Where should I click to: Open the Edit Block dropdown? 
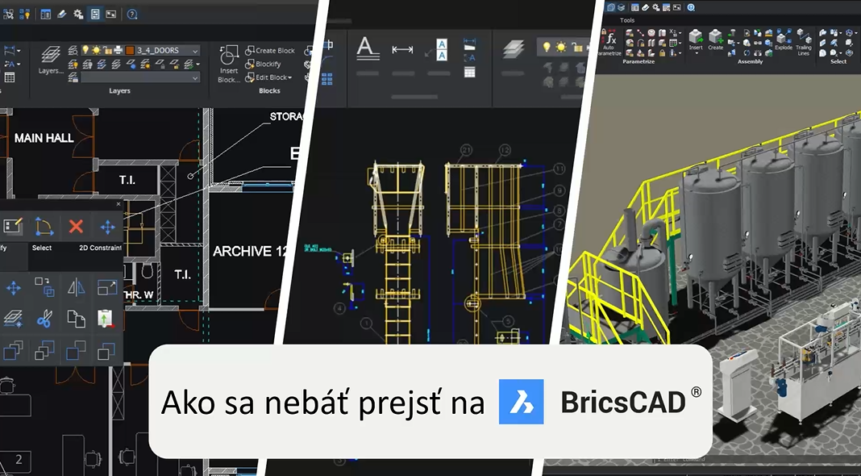pos(268,77)
